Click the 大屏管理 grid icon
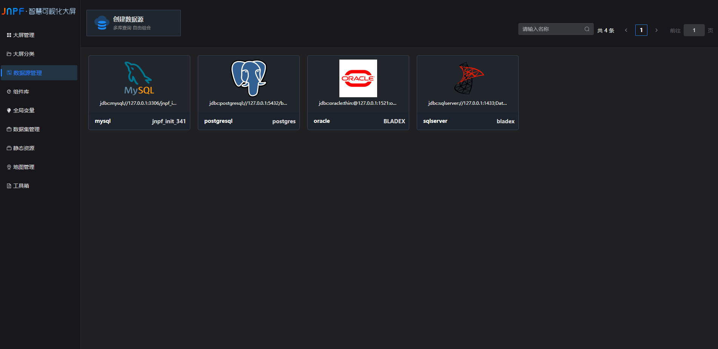Screen dimensions: 718x349 pos(9,35)
